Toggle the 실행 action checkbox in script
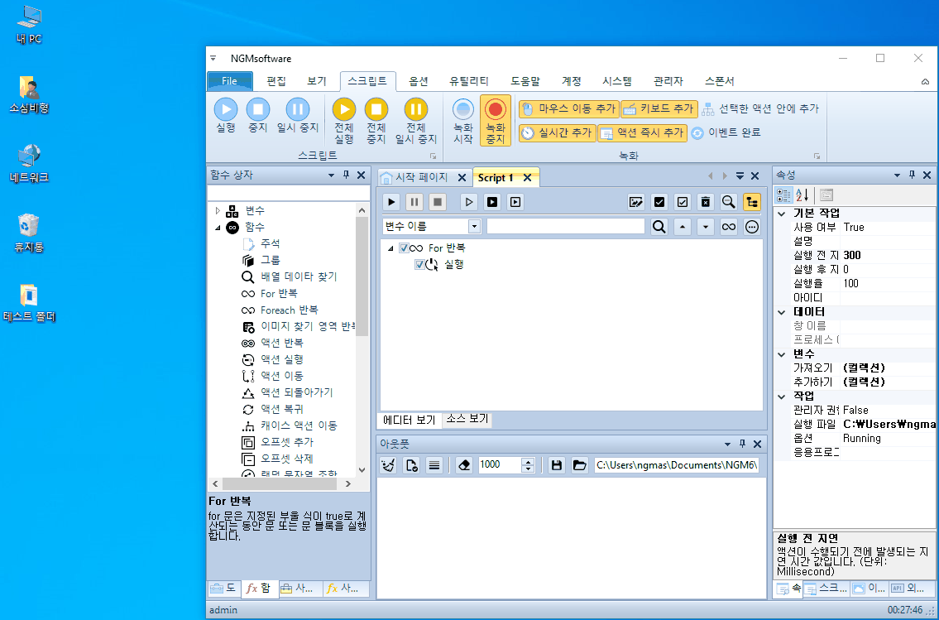The width and height of the screenshot is (939, 620). [x=419, y=265]
